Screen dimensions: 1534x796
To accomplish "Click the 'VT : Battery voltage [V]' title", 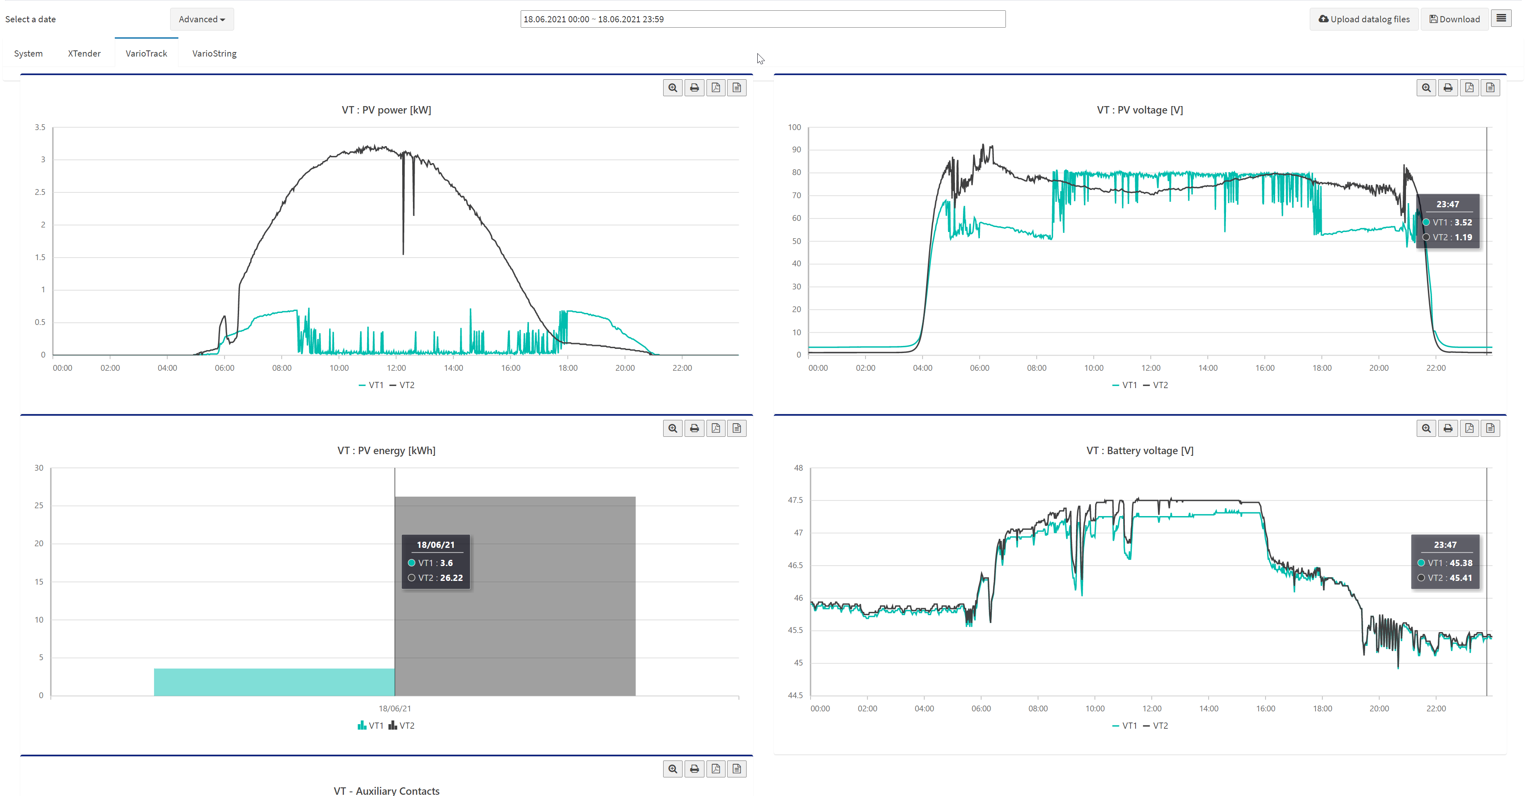I will (x=1140, y=451).
